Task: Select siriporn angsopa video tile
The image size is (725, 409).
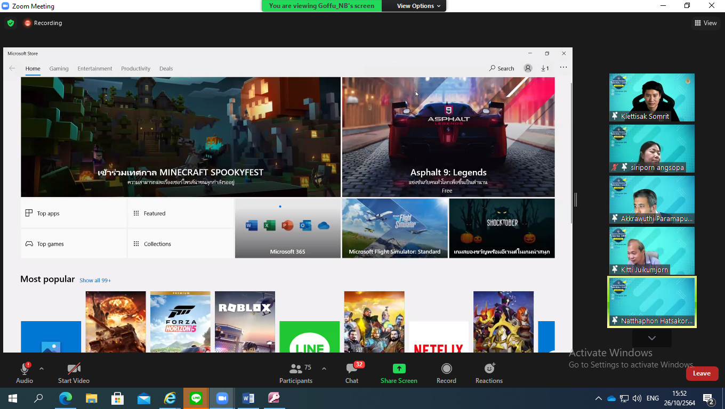Action: point(652,149)
